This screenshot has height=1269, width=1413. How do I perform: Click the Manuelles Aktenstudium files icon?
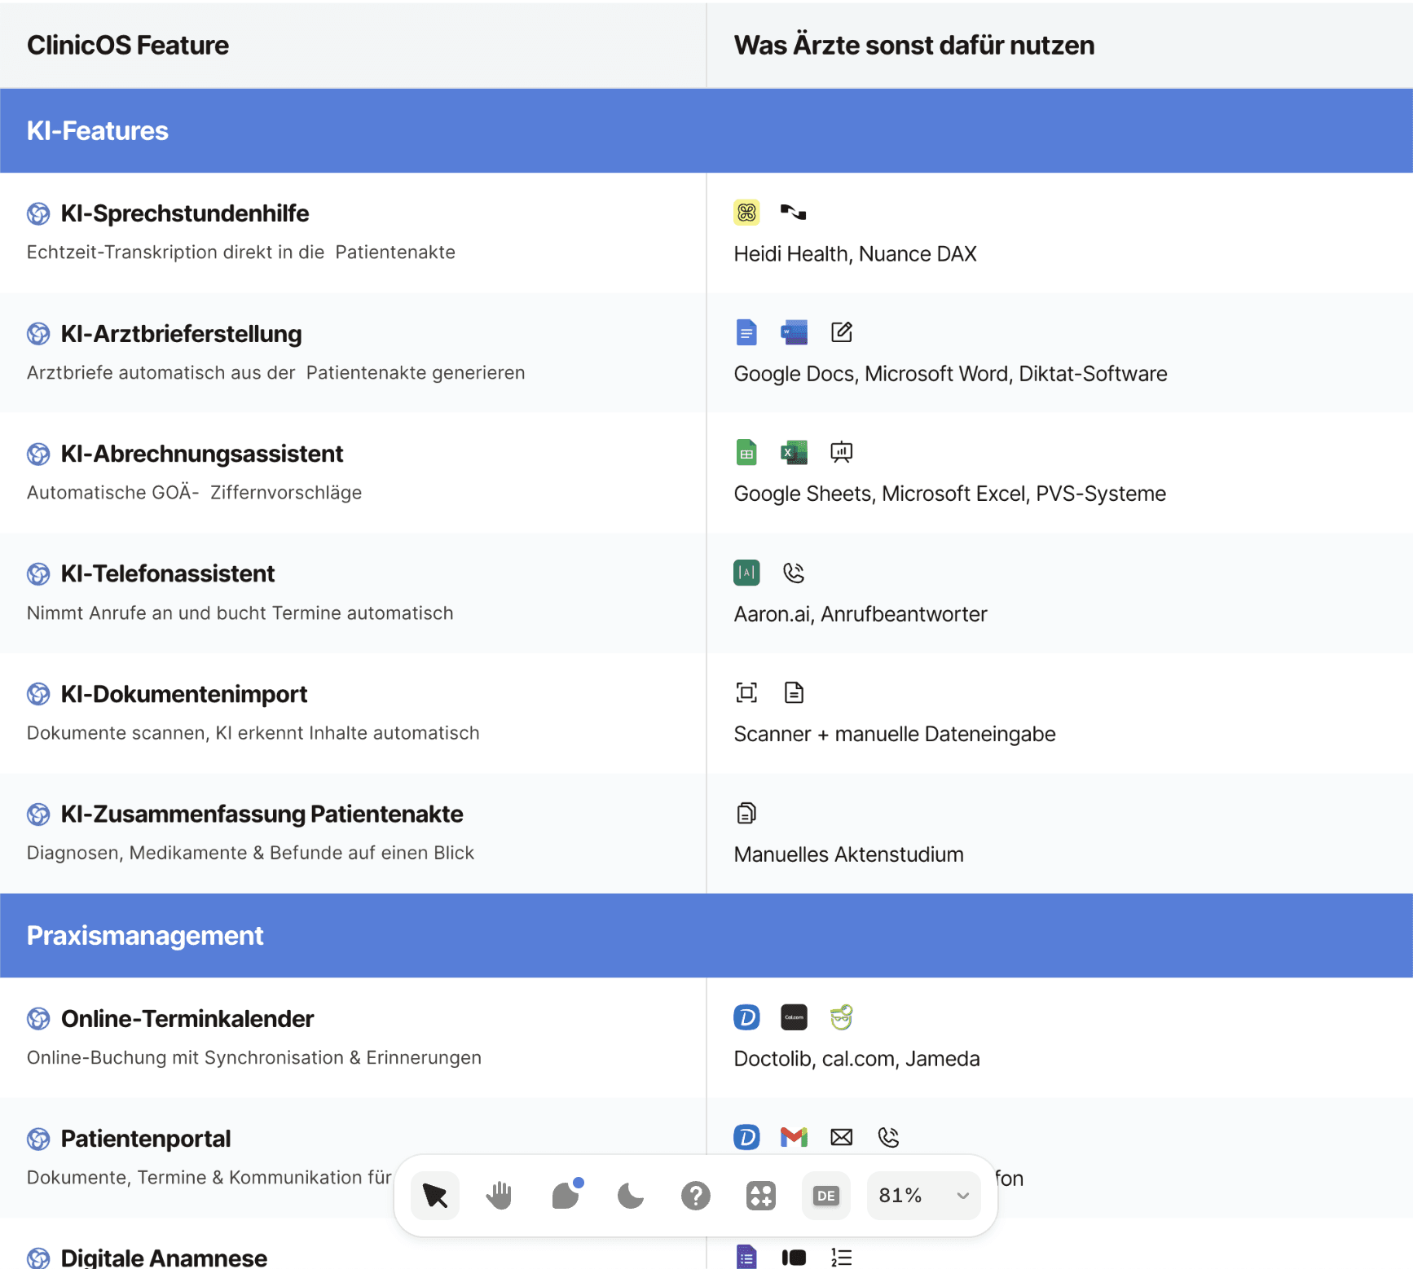tap(746, 813)
